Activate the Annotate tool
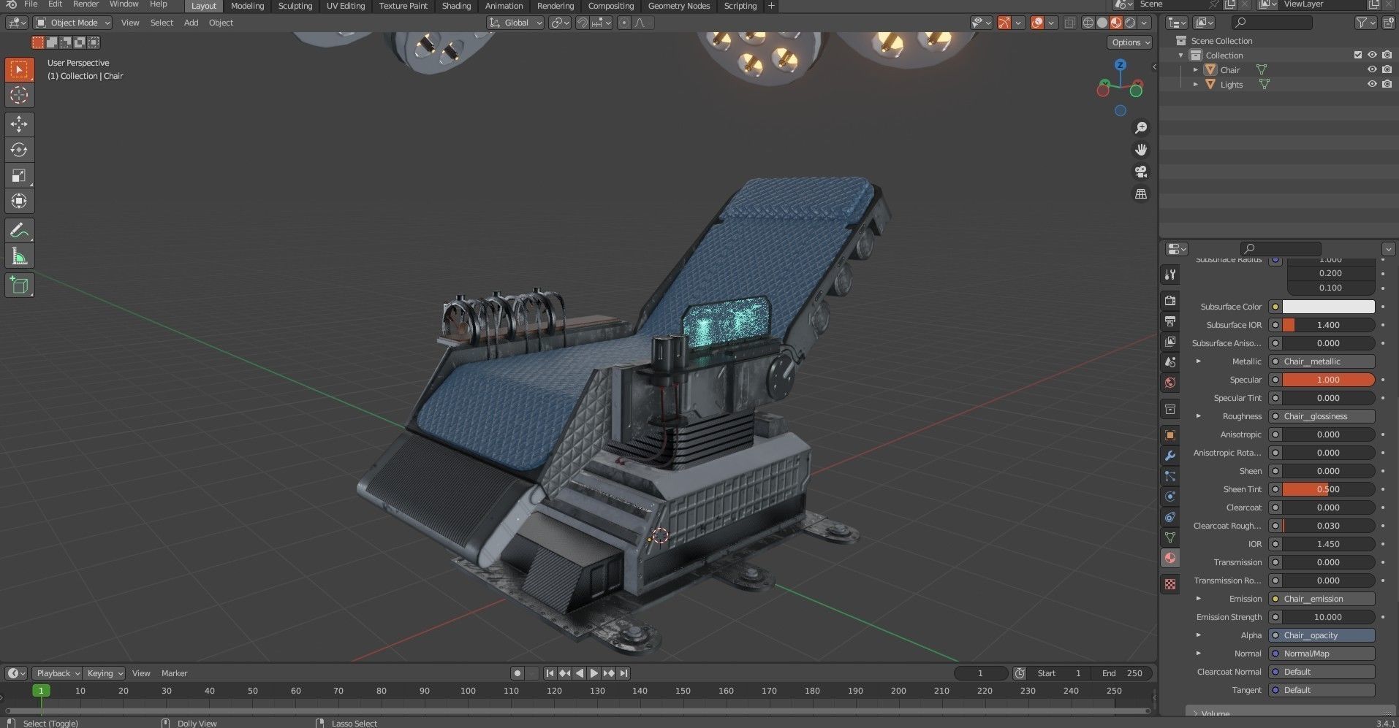 coord(19,231)
